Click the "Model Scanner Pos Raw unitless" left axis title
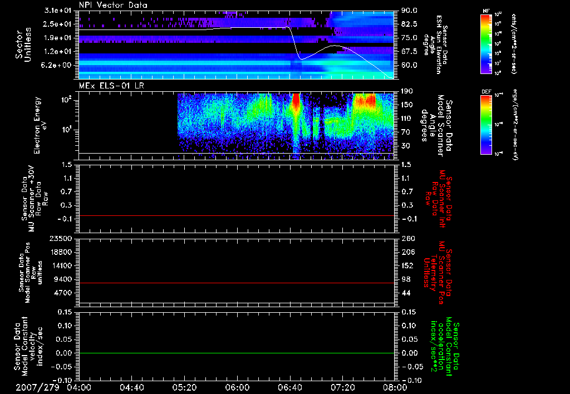The width and height of the screenshot is (570, 394). (x=30, y=273)
